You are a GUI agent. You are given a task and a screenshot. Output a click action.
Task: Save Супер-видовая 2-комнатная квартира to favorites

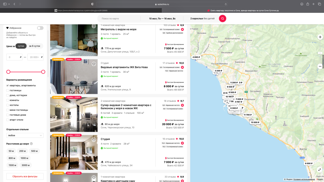[94, 102]
